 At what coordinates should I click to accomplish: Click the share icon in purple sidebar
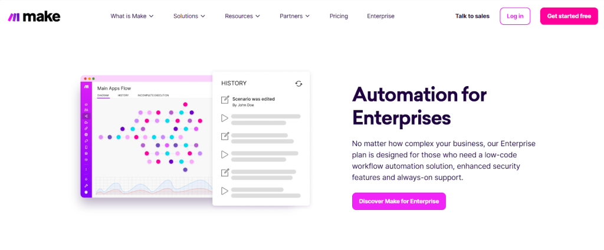coord(86,116)
